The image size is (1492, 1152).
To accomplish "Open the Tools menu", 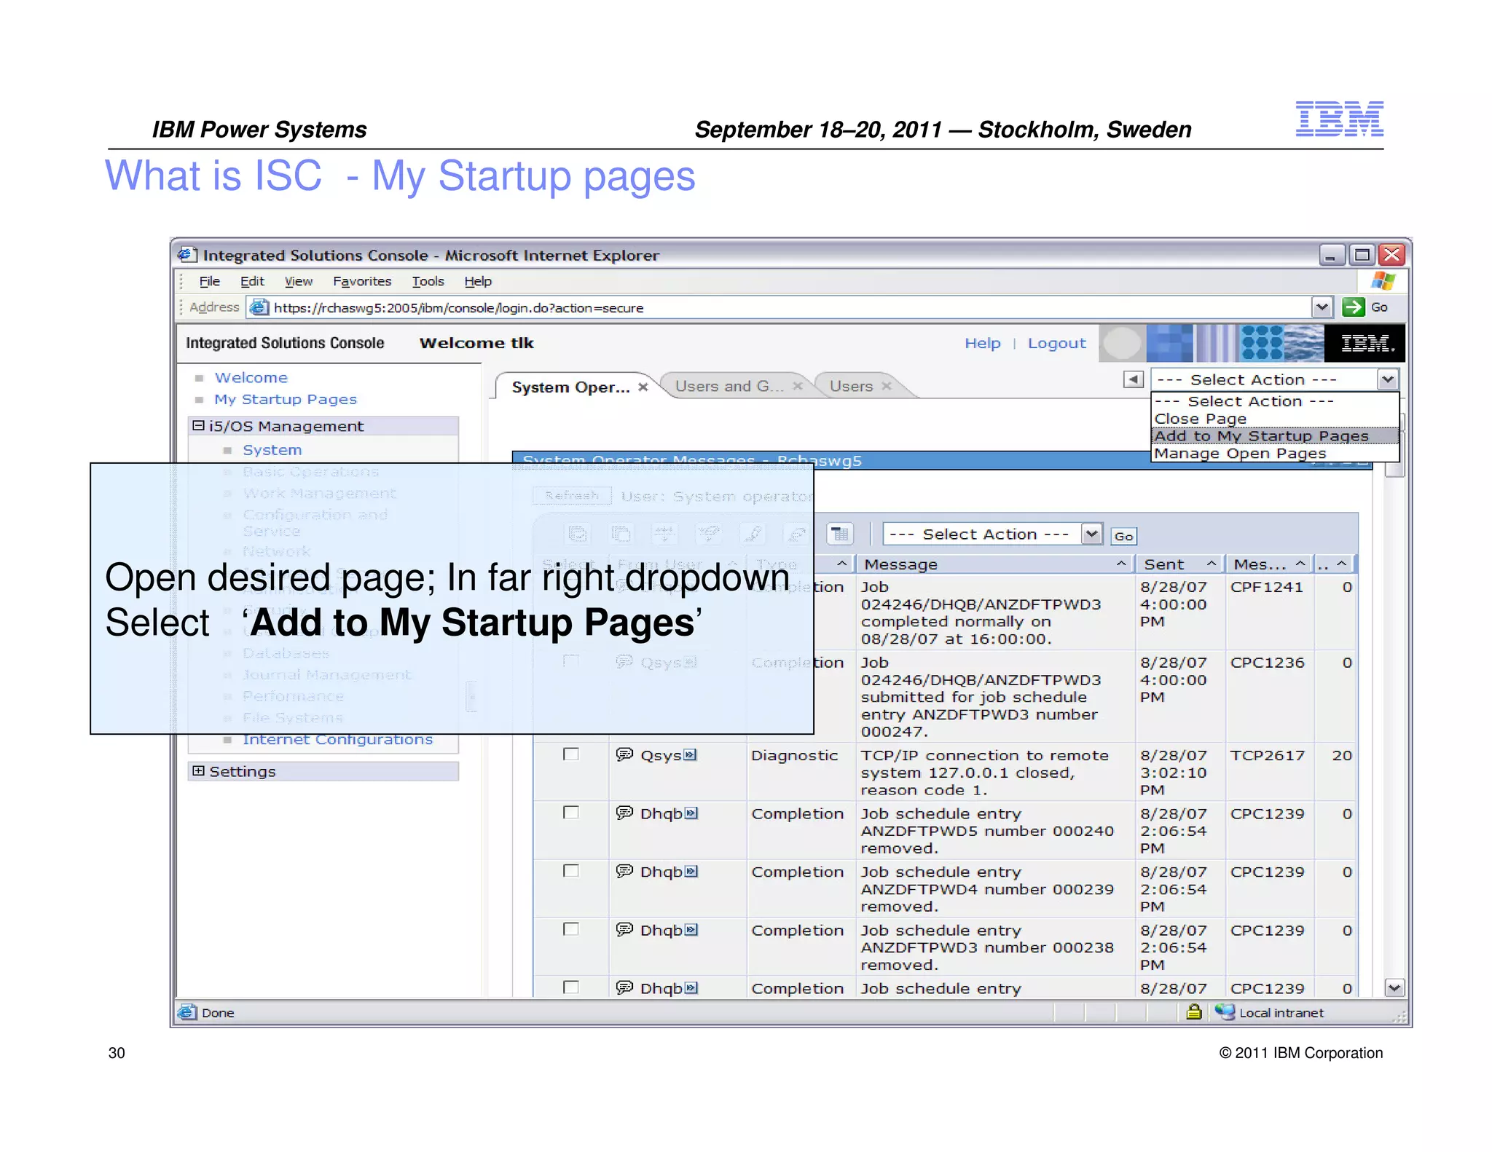I will coord(428,281).
